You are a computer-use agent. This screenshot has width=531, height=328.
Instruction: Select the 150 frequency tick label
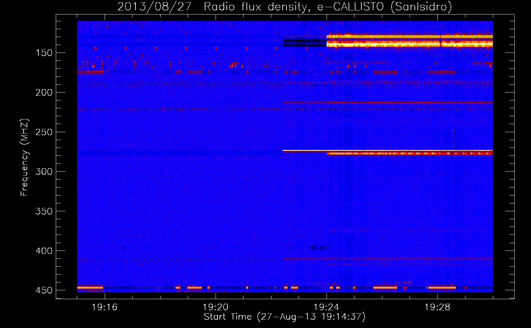[x=44, y=53]
